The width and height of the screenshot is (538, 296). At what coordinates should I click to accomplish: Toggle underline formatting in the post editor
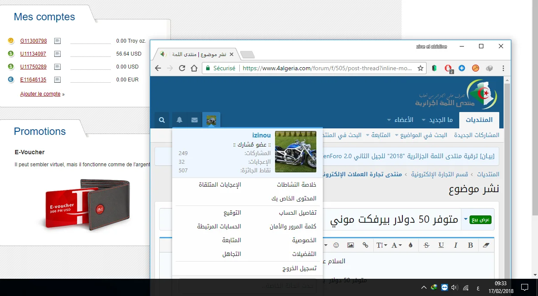coord(441,245)
